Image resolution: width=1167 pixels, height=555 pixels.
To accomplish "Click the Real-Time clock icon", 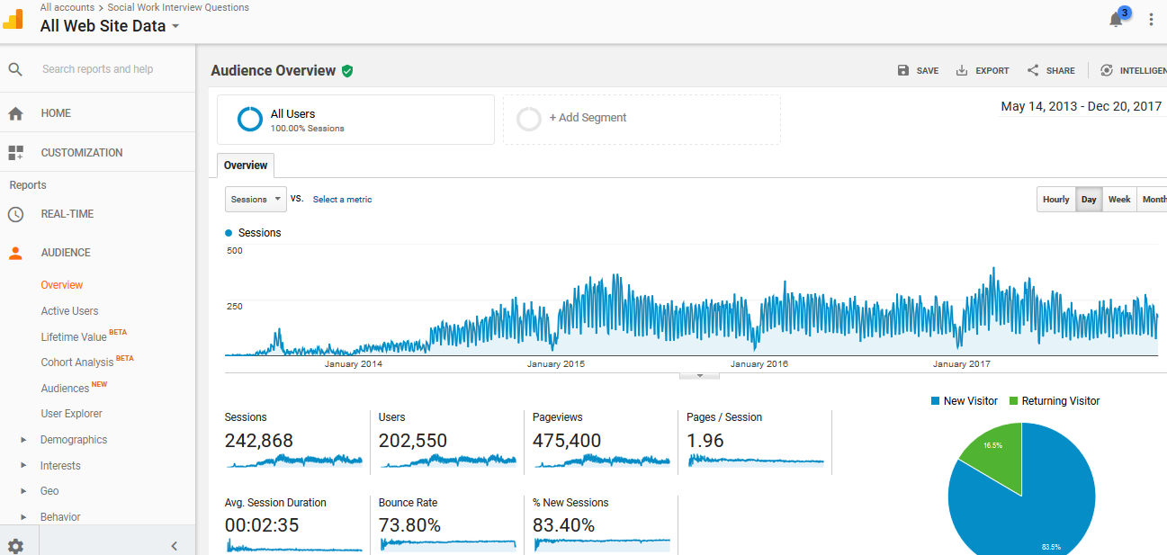I will click(x=15, y=214).
